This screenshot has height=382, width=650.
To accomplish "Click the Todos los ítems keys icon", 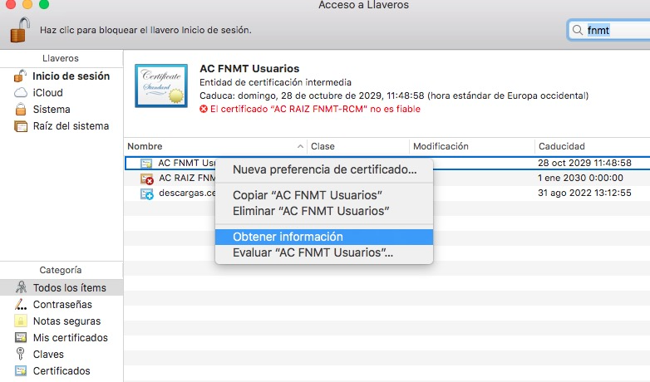I will [x=21, y=287].
